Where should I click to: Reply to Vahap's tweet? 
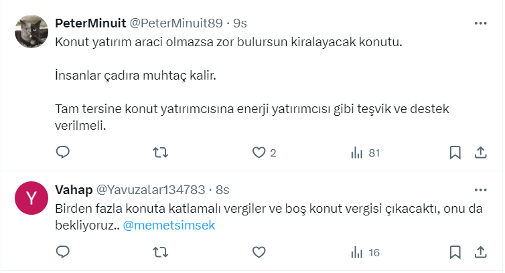click(x=63, y=252)
